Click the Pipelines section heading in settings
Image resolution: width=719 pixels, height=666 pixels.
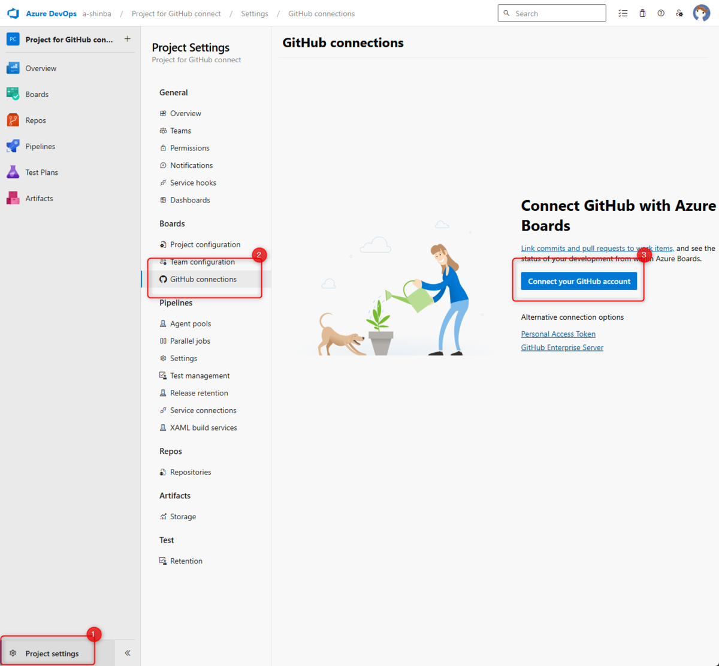[x=176, y=303]
